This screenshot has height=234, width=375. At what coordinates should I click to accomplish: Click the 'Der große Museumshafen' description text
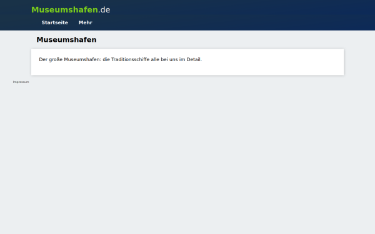point(120,59)
